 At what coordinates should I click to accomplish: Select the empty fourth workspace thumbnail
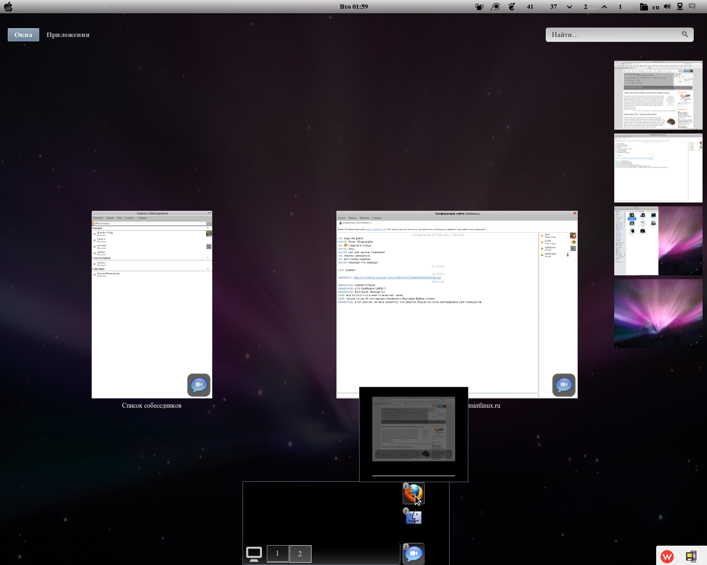(658, 313)
